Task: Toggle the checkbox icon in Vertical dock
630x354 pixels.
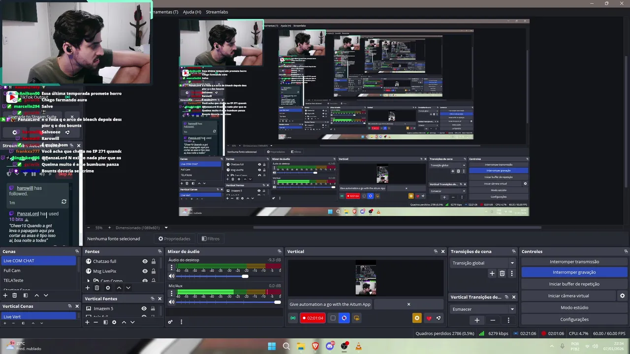Action: [x=333, y=318]
